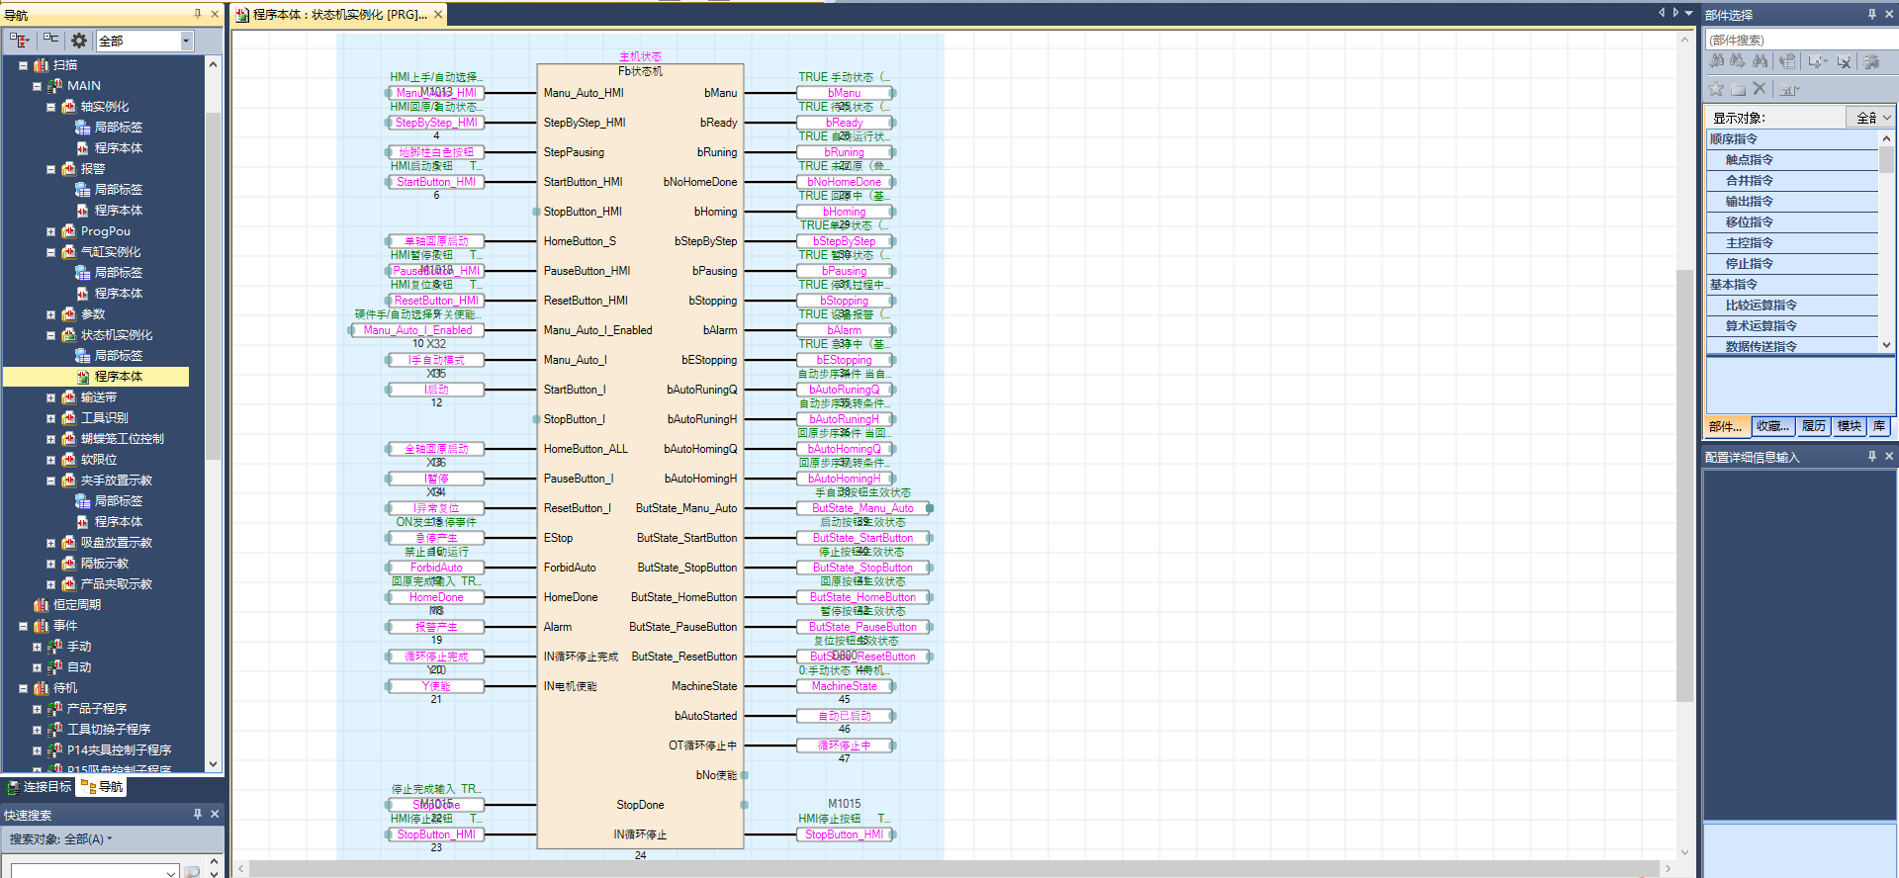Click the delete X icon in 部件选择
The width and height of the screenshot is (1899, 878).
[x=1760, y=89]
